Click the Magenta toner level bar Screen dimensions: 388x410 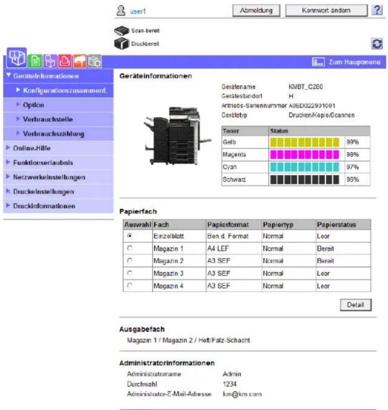point(304,154)
